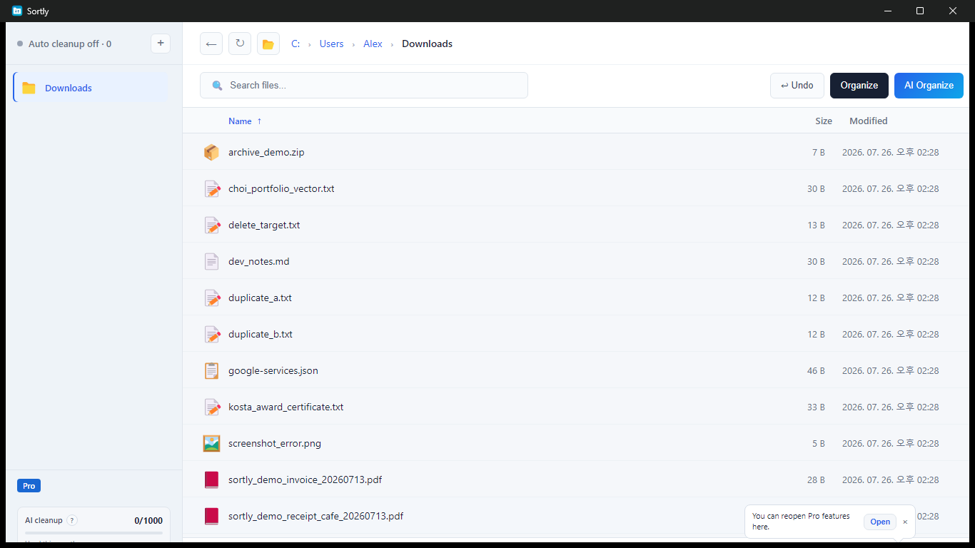Image resolution: width=975 pixels, height=548 pixels.
Task: Click Open in Pro features notification
Action: click(880, 522)
